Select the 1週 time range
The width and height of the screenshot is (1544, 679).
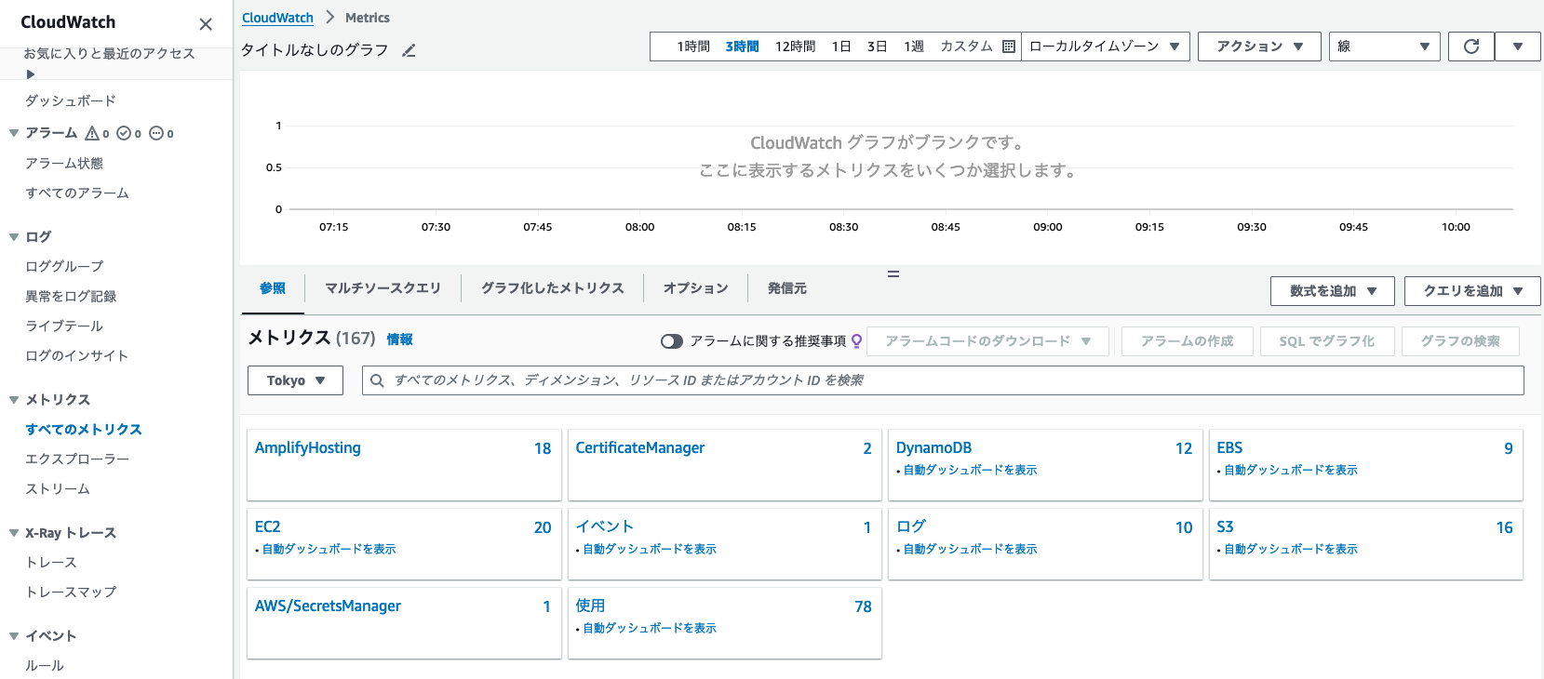click(913, 47)
